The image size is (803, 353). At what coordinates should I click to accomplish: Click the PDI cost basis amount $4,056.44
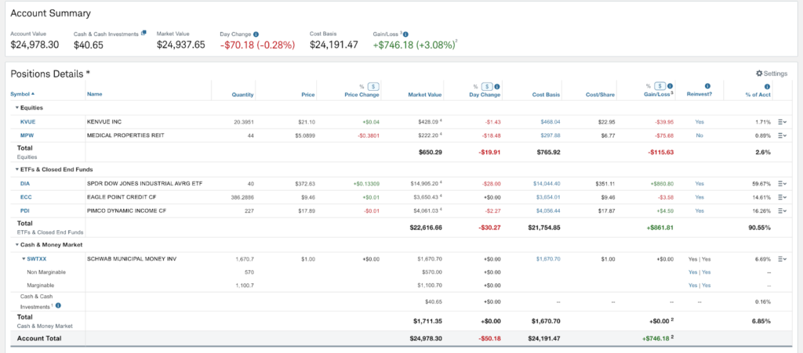tap(548, 210)
